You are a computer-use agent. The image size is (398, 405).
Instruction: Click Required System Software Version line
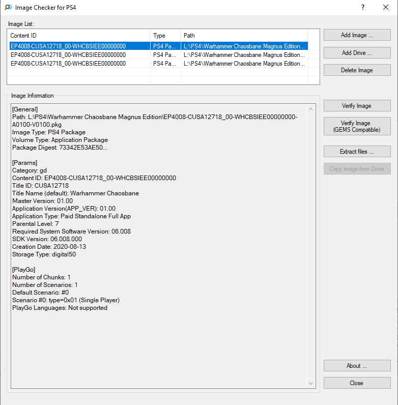coord(72,232)
